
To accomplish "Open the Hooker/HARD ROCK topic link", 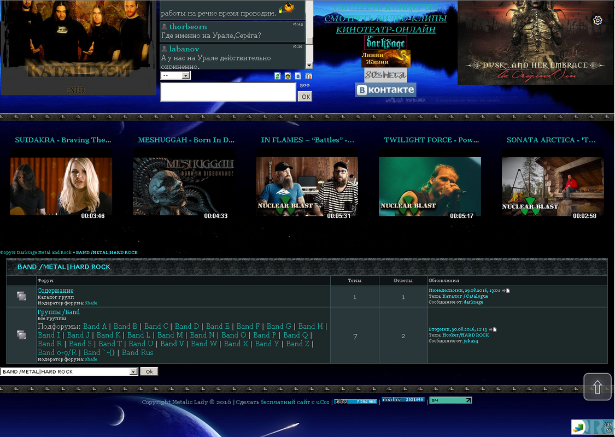I will 466,335.
